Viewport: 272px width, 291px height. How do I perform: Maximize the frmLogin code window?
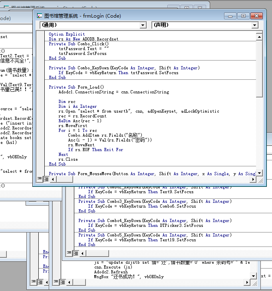click(242, 16)
